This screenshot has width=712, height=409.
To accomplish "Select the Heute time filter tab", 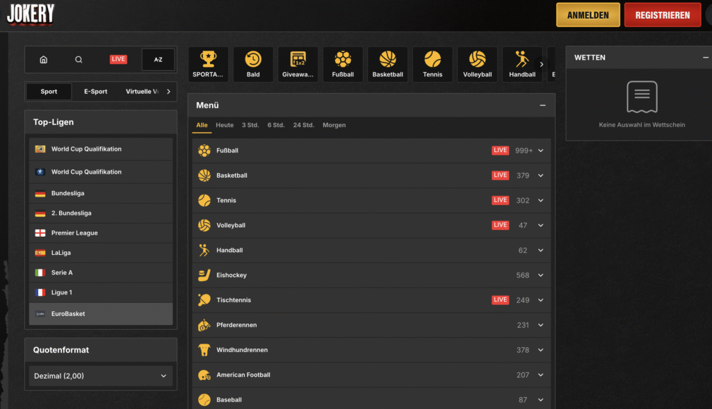I will point(224,125).
